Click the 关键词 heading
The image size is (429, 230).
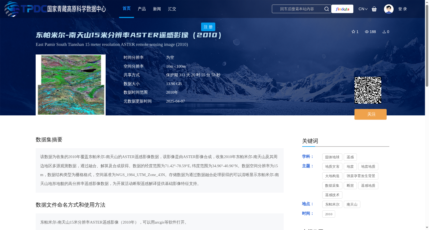[310, 141]
